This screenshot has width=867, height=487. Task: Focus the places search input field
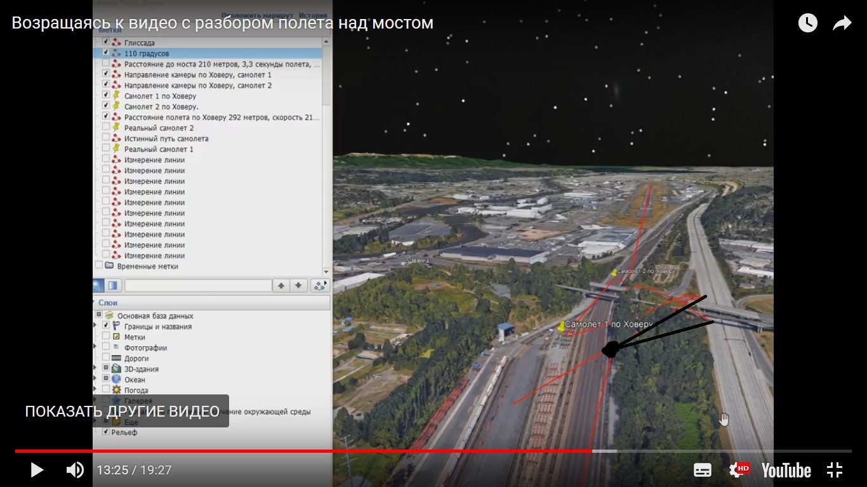(198, 285)
